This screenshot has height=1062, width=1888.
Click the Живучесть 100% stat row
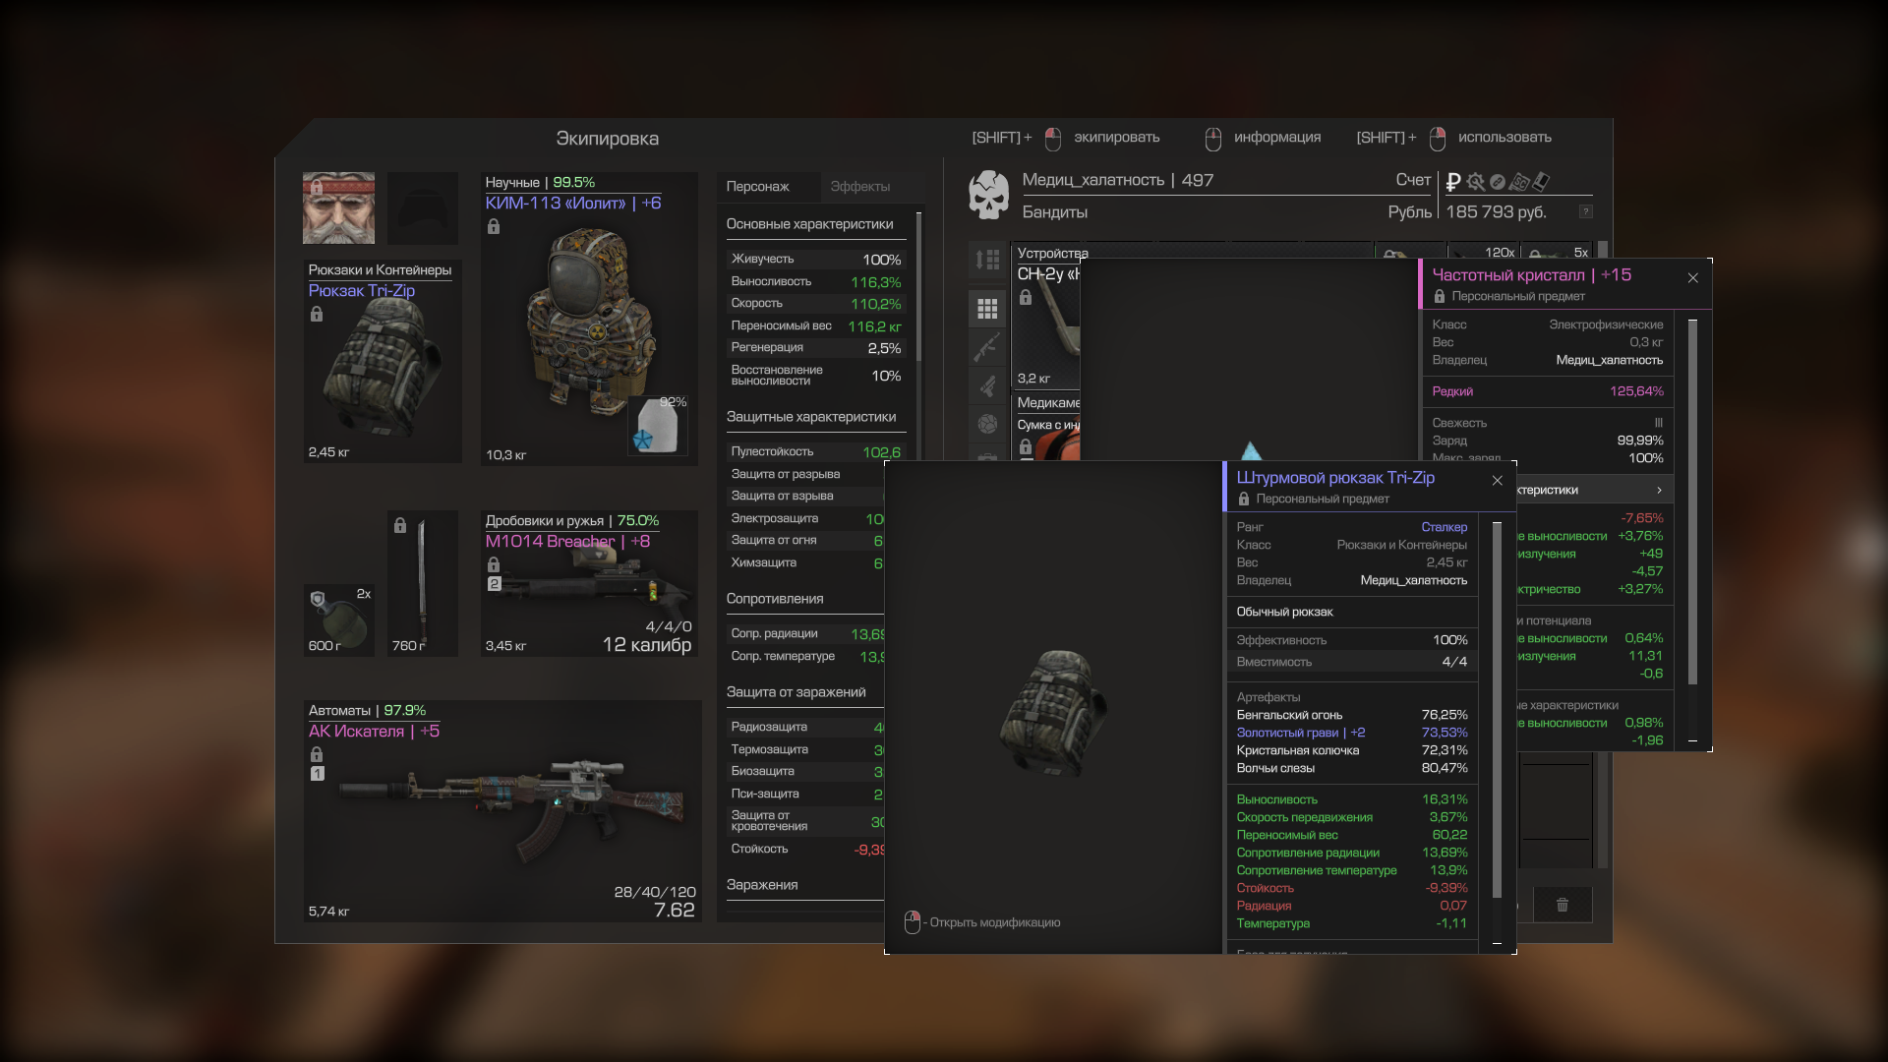point(816,260)
